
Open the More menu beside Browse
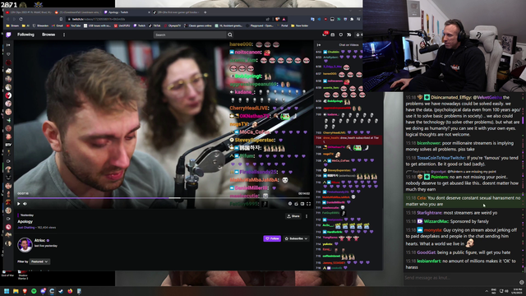(64, 35)
